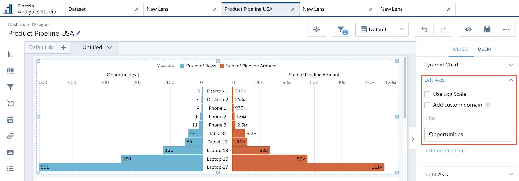Open the Einstein discovery star button
519x181 pixels.
(x=317, y=30)
